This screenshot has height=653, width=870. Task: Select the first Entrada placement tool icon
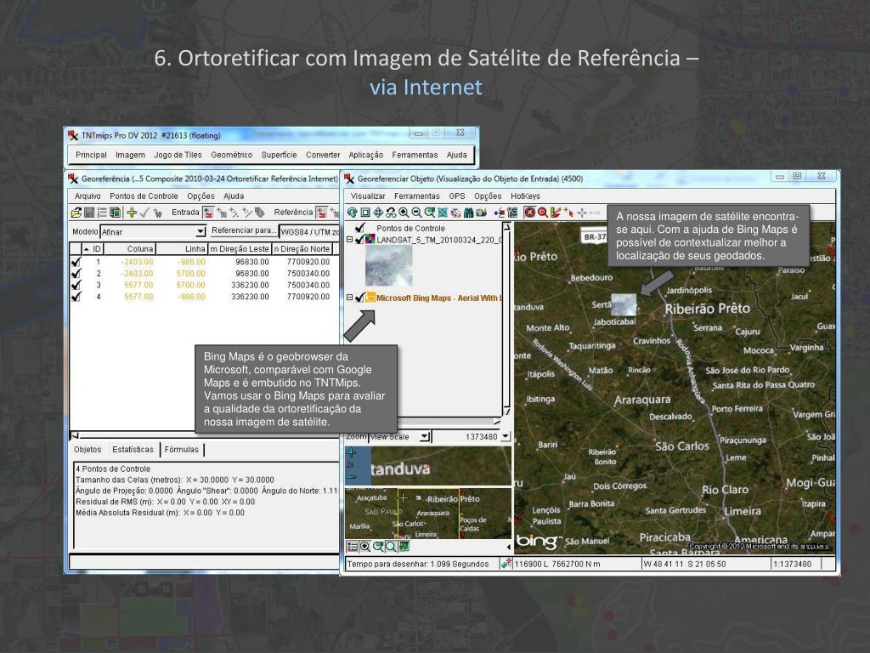tap(208, 212)
